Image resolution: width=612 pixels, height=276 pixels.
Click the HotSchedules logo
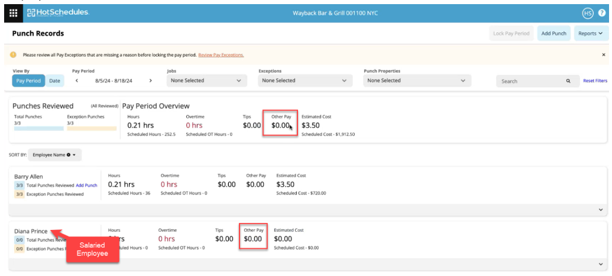(58, 13)
